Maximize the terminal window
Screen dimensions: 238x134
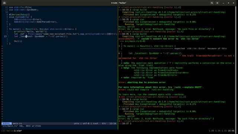click(x=228, y=3)
